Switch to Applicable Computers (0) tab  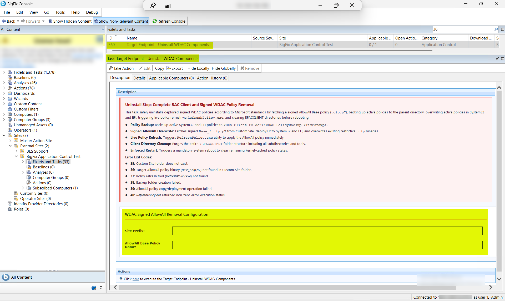click(x=171, y=78)
